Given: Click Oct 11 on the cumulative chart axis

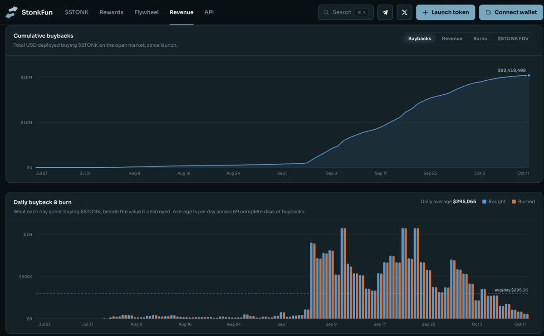Looking at the screenshot, I should pyautogui.click(x=523, y=173).
